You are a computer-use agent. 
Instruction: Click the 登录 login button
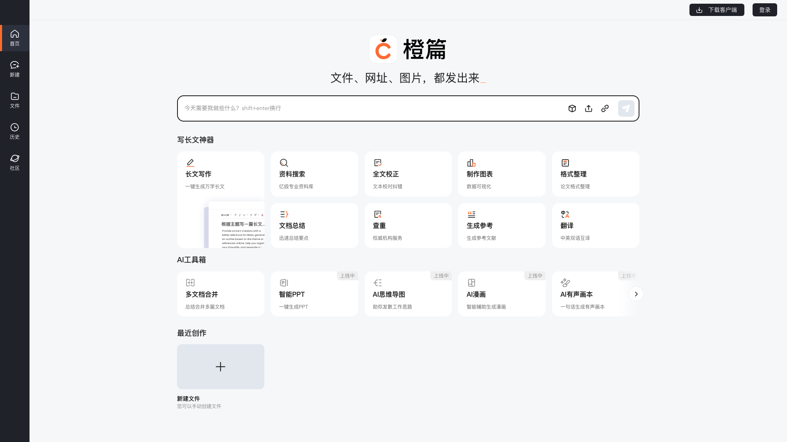[x=765, y=10]
